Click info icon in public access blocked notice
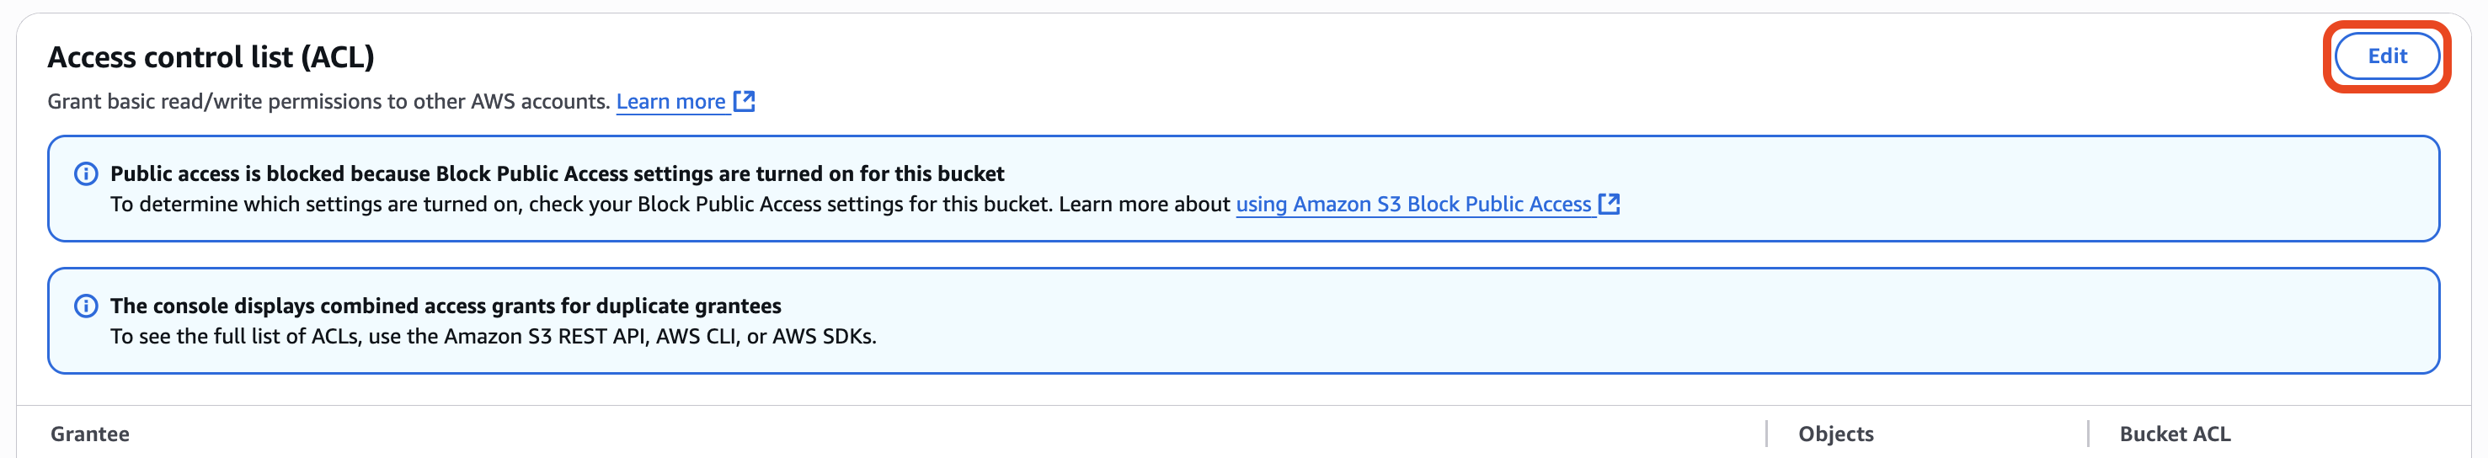 tap(86, 174)
